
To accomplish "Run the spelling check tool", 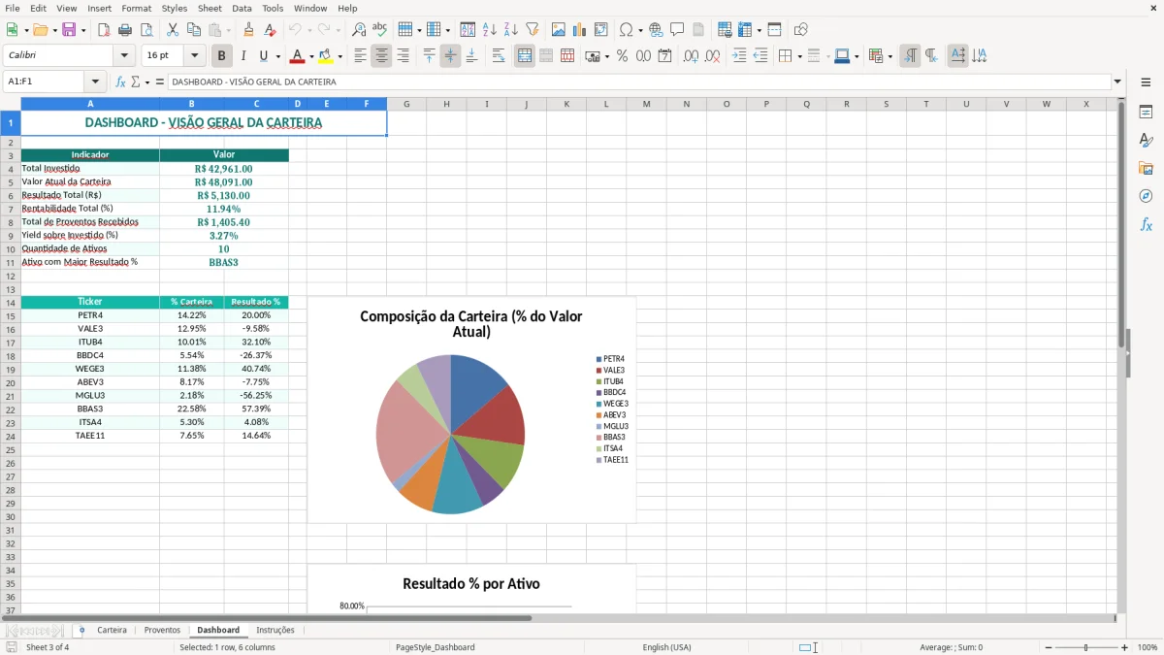I will (x=380, y=30).
